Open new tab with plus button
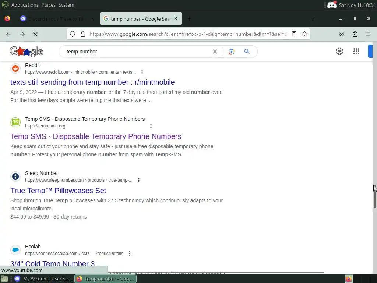The height and width of the screenshot is (283, 377). click(x=190, y=18)
